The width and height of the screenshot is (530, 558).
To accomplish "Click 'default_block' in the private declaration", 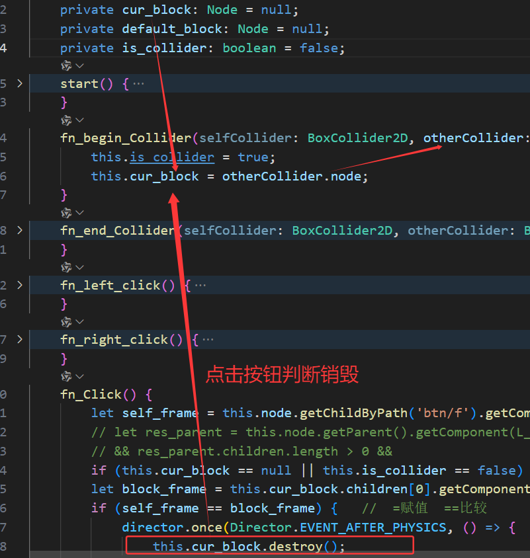I will 172,29.
